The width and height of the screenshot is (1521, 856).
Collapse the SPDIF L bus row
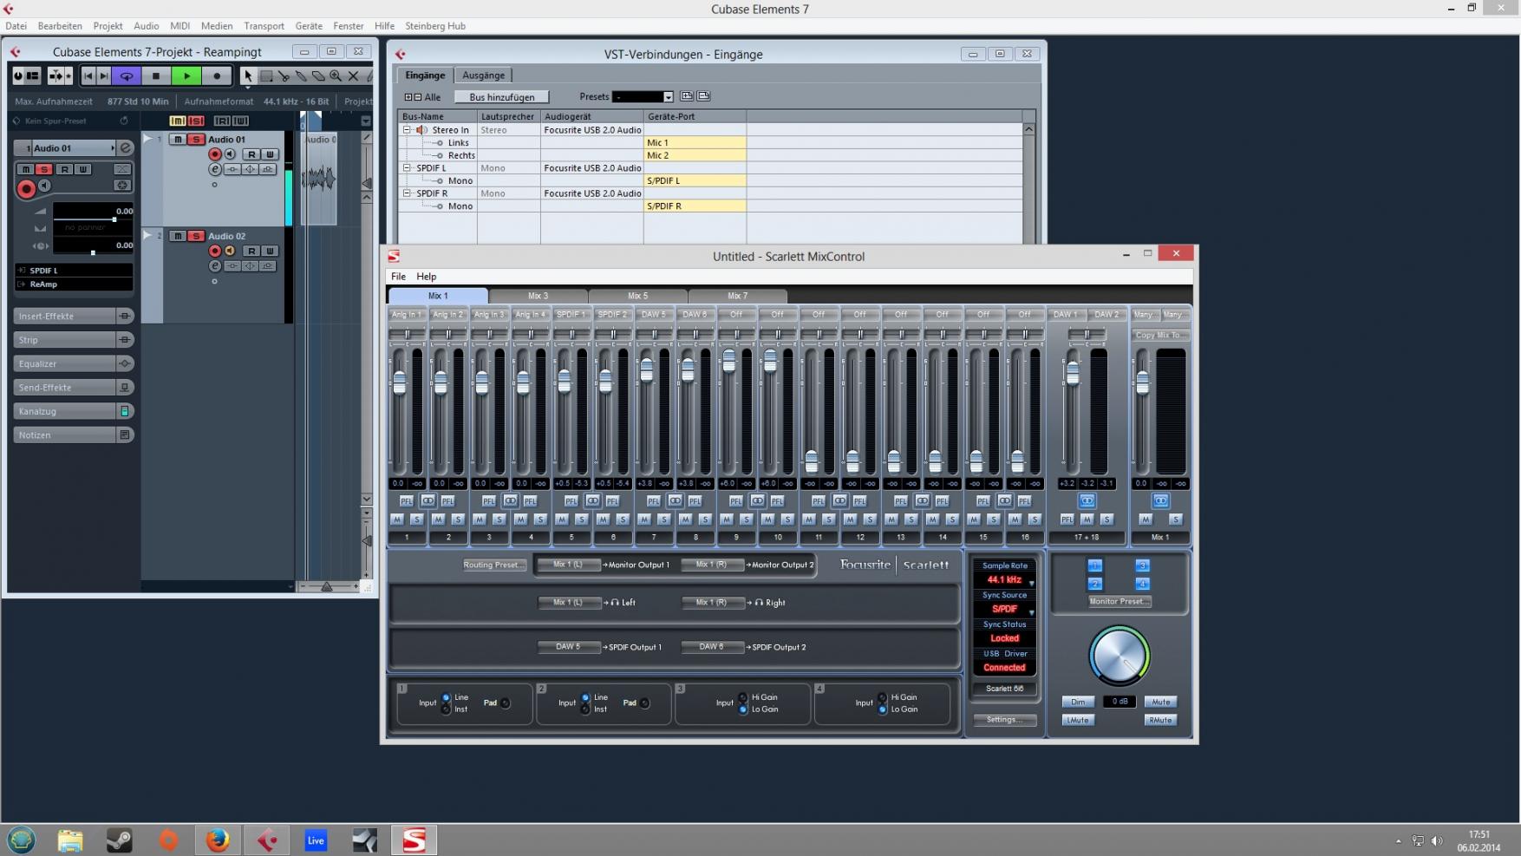tap(407, 168)
